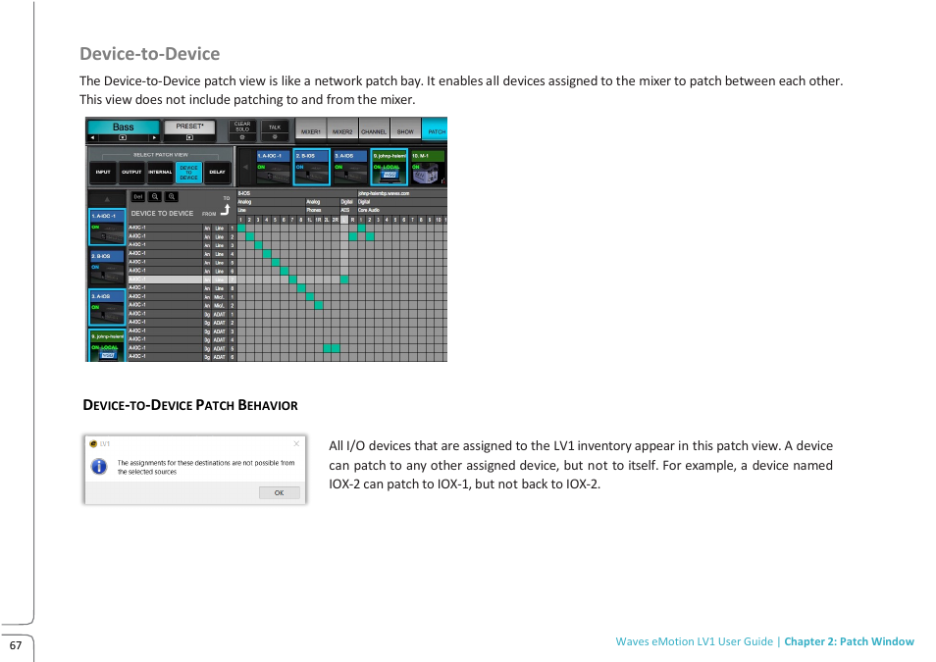Select the INPUT patch view
This screenshot has width=936, height=662.
pyautogui.click(x=103, y=172)
